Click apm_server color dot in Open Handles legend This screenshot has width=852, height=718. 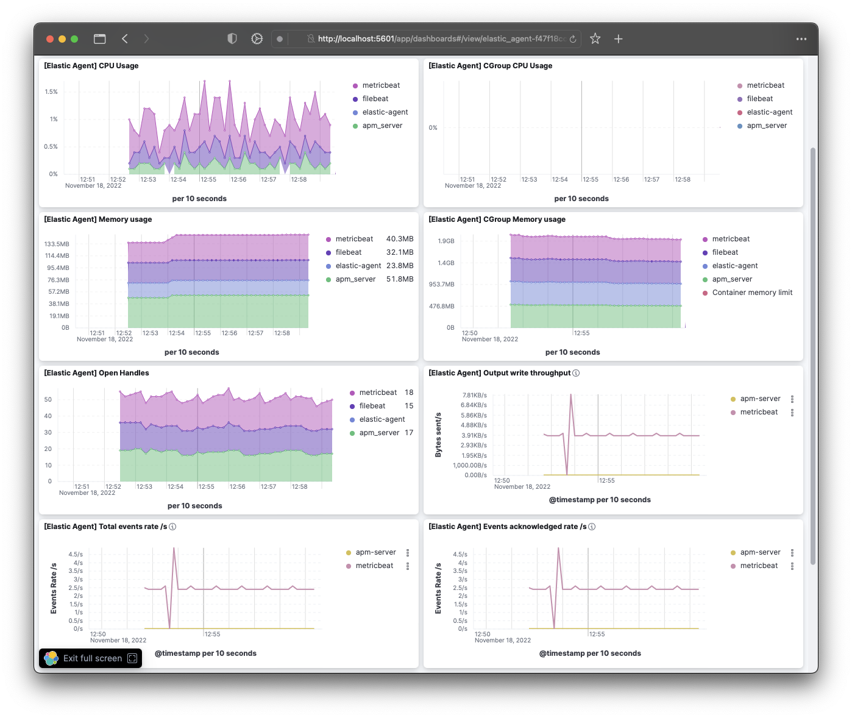[352, 433]
